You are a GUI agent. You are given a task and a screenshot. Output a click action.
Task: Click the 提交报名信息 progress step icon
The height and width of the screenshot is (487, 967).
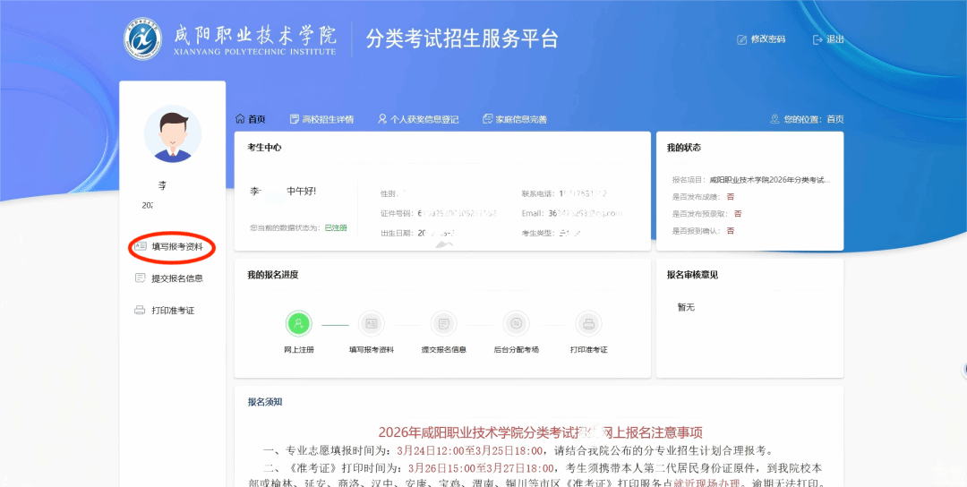443,323
